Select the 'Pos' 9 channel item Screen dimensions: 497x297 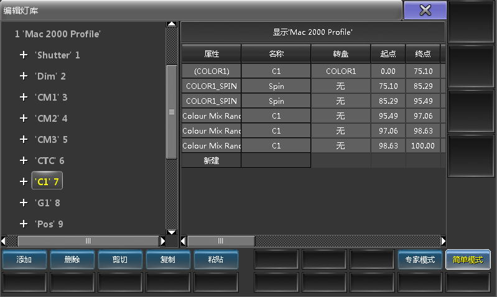pos(49,224)
